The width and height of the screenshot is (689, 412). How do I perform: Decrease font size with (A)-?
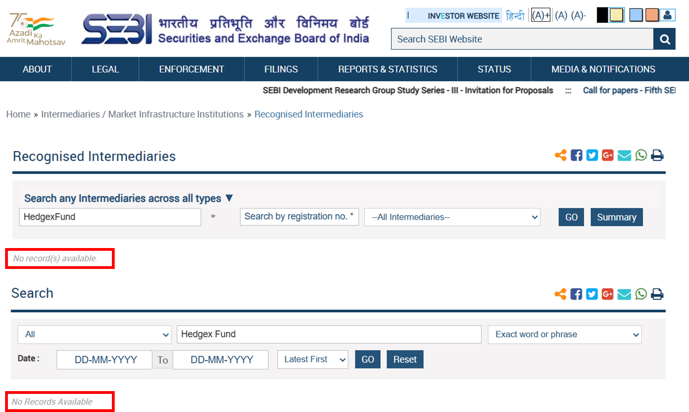pos(578,15)
